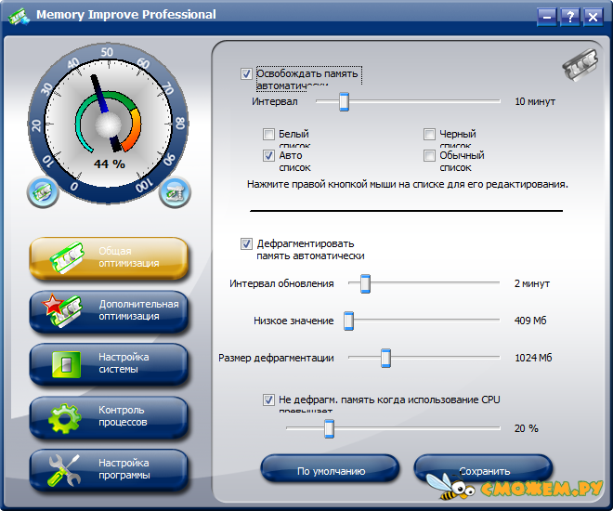Click the RAM chip icon in the panel corner
This screenshot has height=511, width=613.
580,64
